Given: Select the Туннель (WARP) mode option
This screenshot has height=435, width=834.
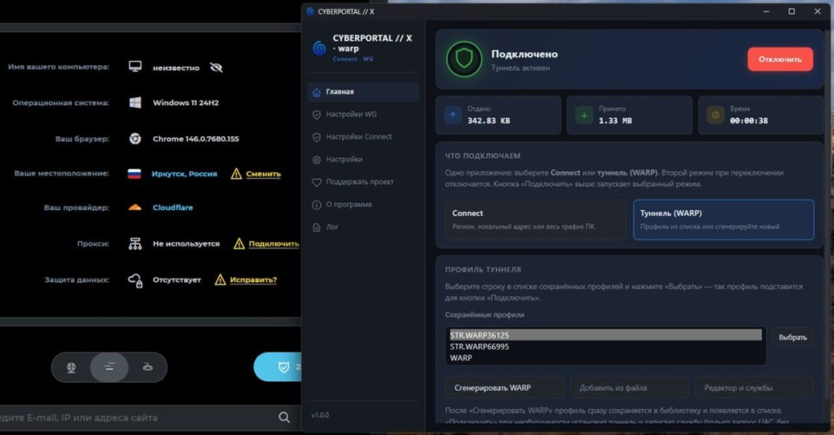Looking at the screenshot, I should click(x=723, y=219).
